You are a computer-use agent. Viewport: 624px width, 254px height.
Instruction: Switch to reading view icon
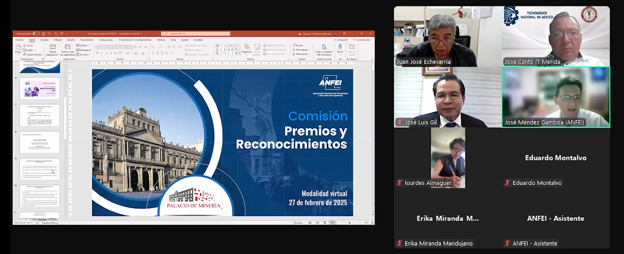point(325,223)
